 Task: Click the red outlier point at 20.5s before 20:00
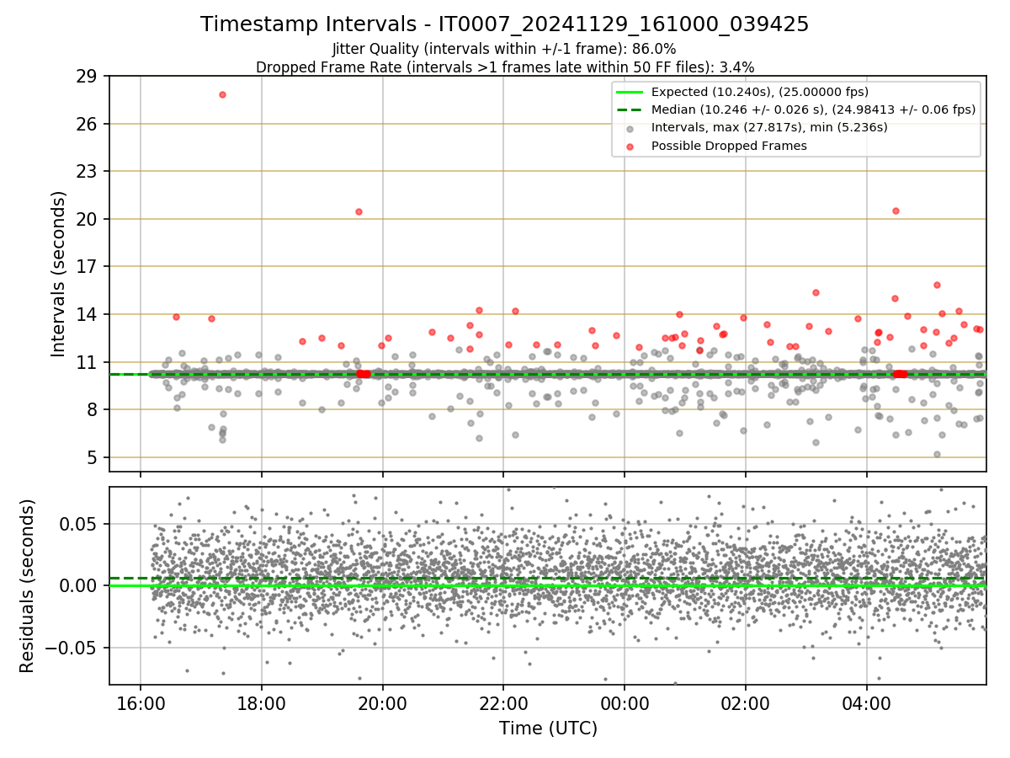(x=359, y=211)
